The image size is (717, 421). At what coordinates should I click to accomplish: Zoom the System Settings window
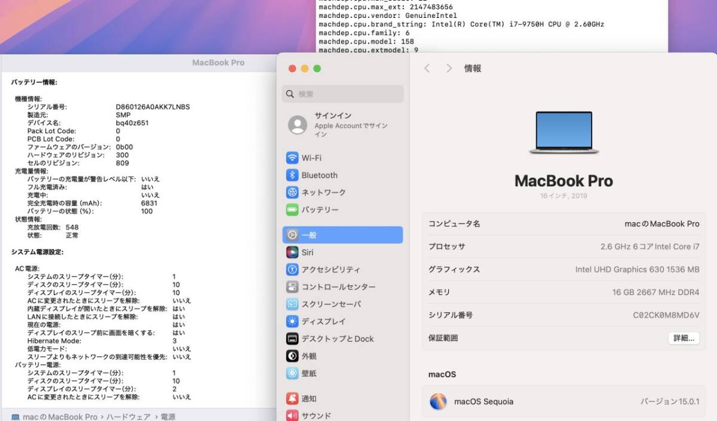317,69
